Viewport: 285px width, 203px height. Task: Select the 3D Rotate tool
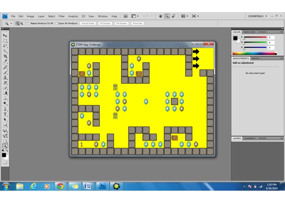click(5, 131)
